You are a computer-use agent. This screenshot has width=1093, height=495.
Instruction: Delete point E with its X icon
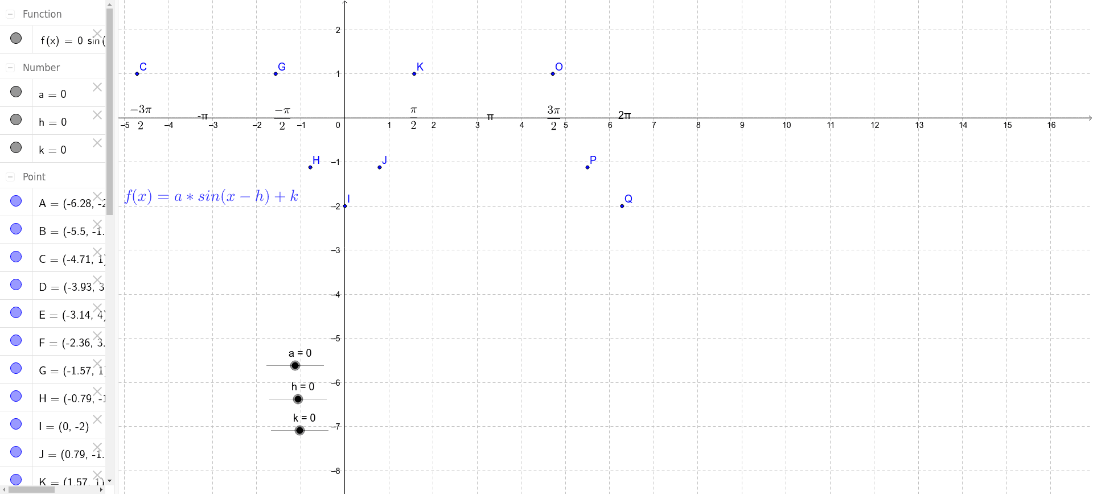pyautogui.click(x=97, y=308)
